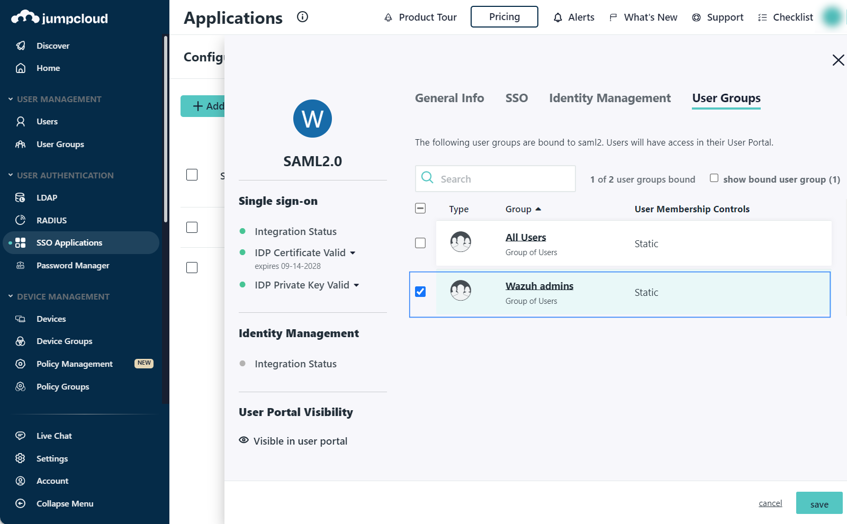Uncheck the Wazuh admins group checkbox
This screenshot has width=847, height=524.
(x=420, y=292)
